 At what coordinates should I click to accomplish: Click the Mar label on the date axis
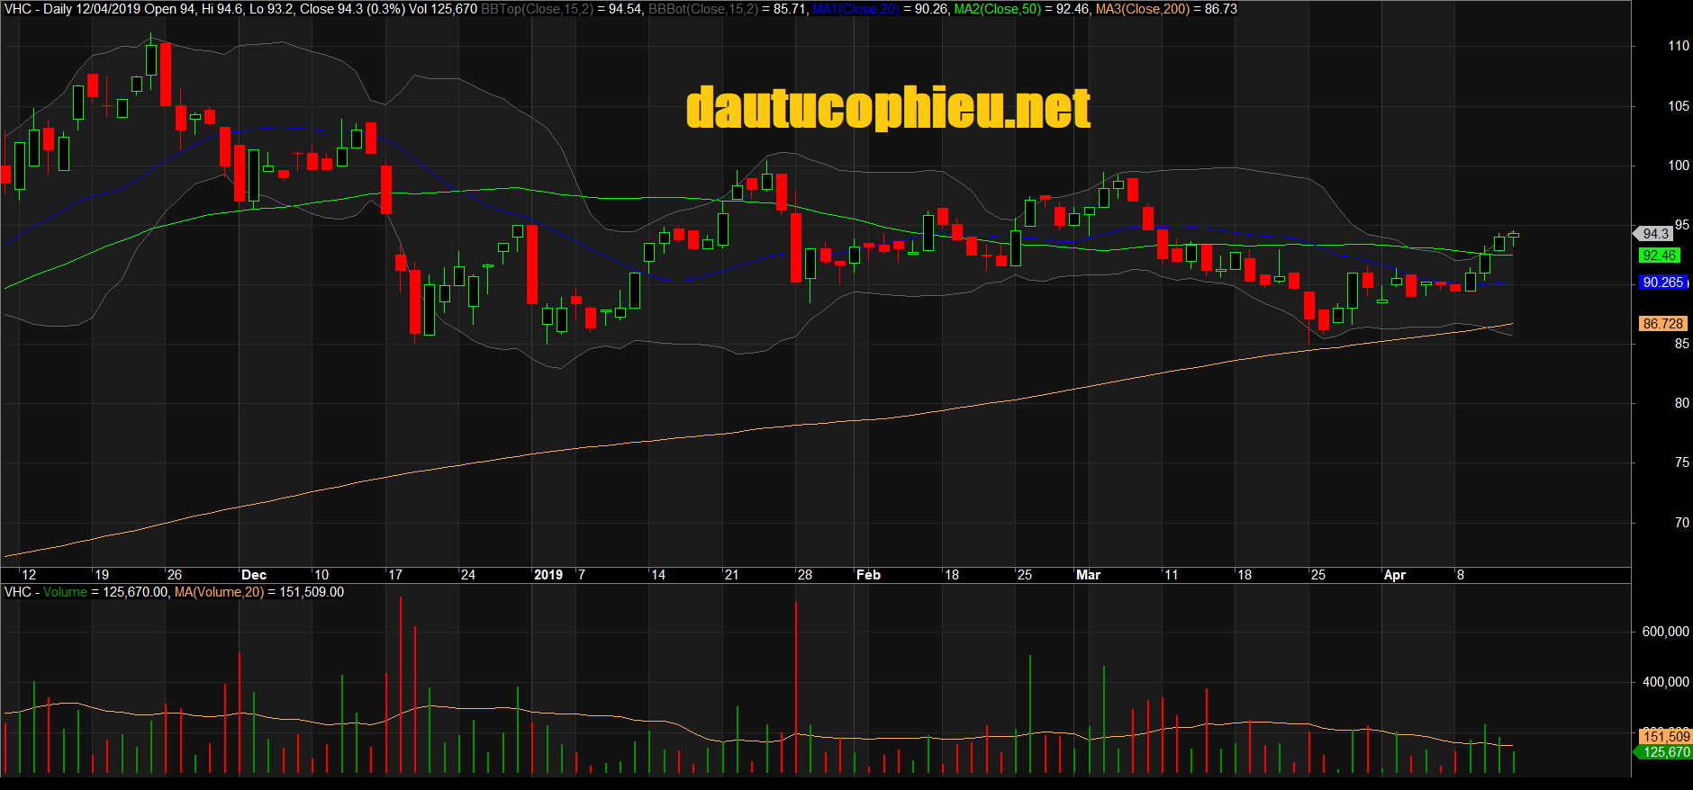click(x=1088, y=575)
